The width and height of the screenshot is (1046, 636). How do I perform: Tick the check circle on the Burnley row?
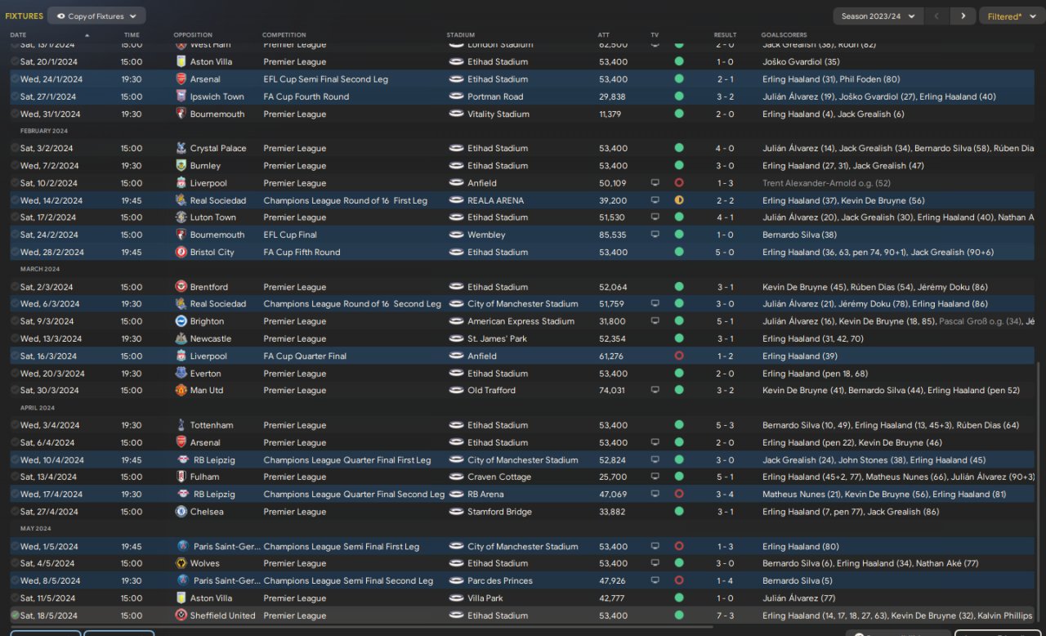pos(15,165)
